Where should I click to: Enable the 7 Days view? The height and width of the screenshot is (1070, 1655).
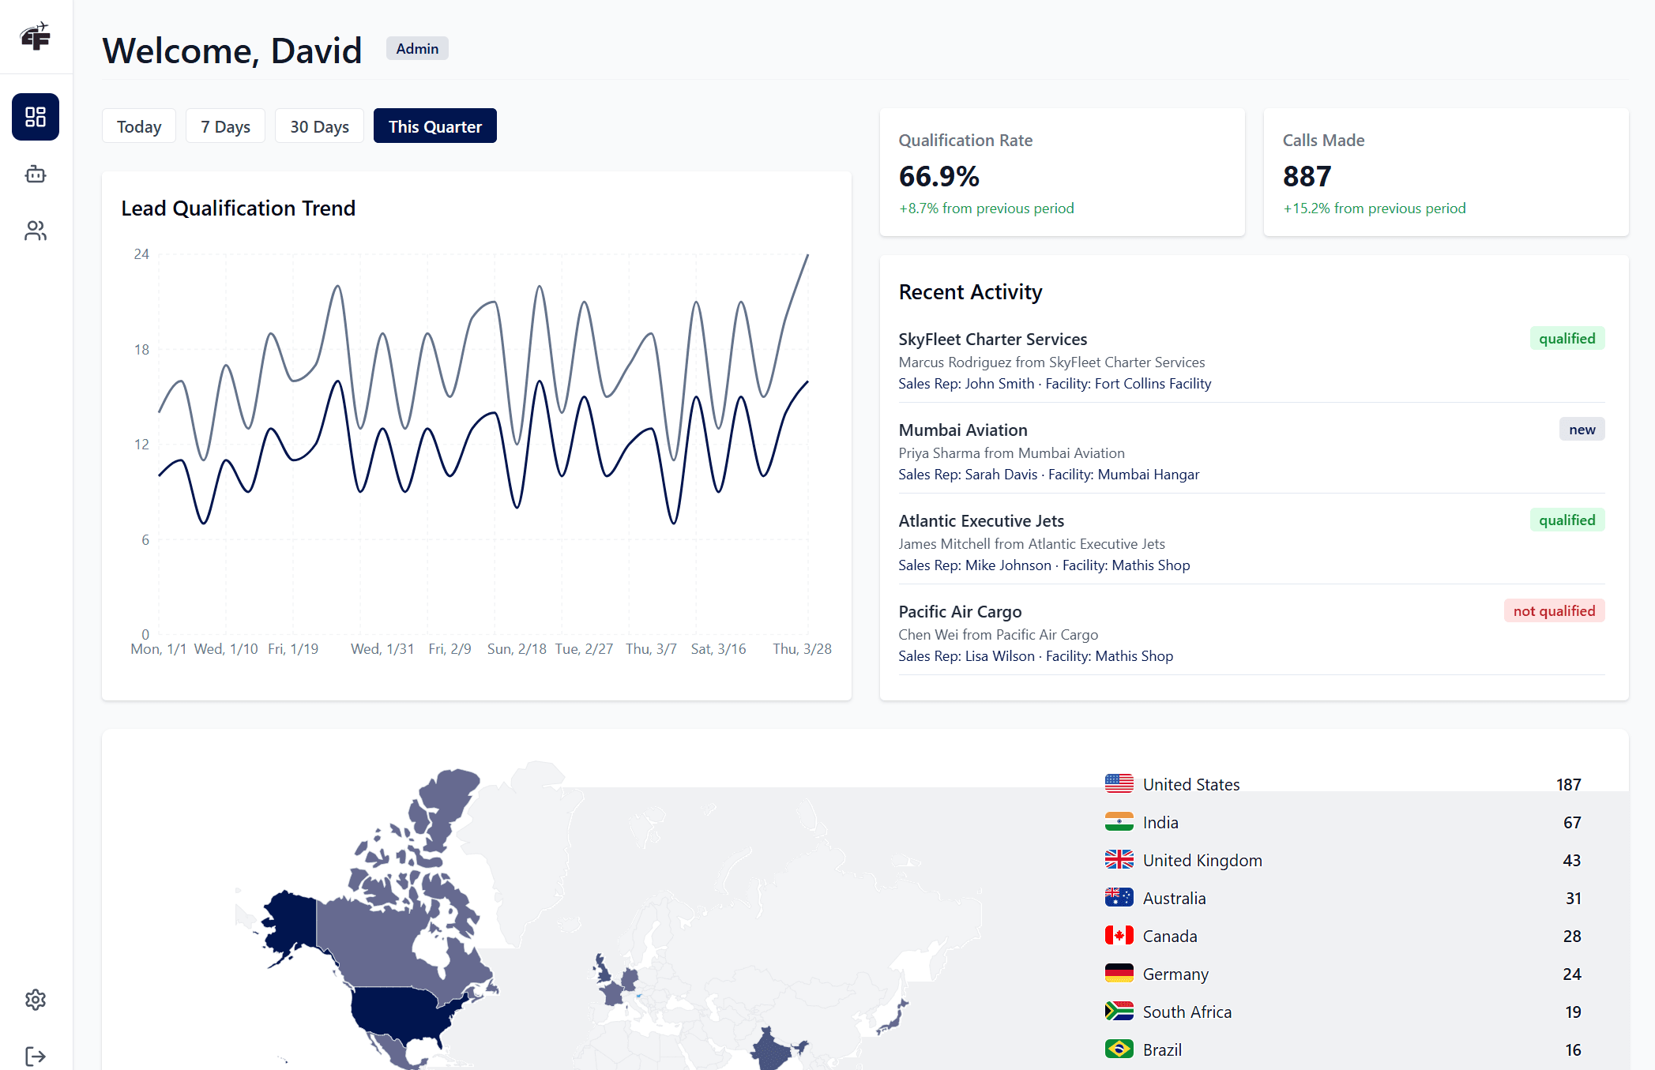point(225,126)
